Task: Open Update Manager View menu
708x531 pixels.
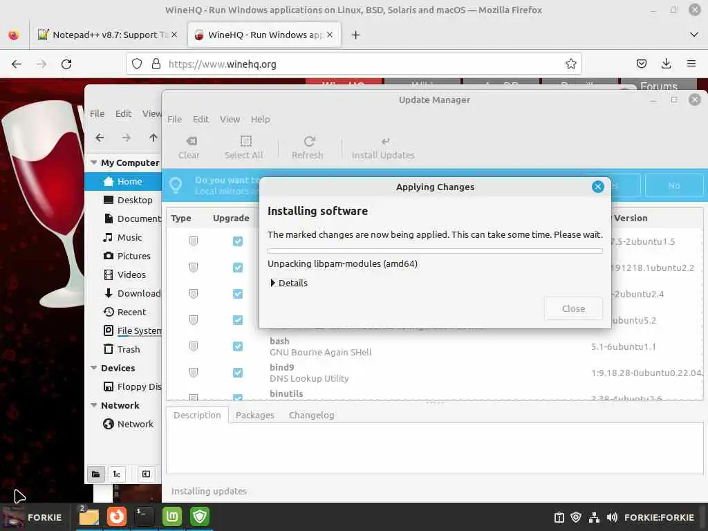Action: coord(230,119)
